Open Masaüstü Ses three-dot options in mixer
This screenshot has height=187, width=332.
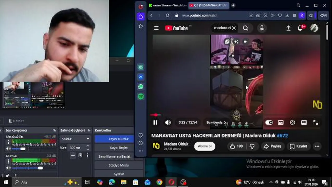(x=9, y=142)
